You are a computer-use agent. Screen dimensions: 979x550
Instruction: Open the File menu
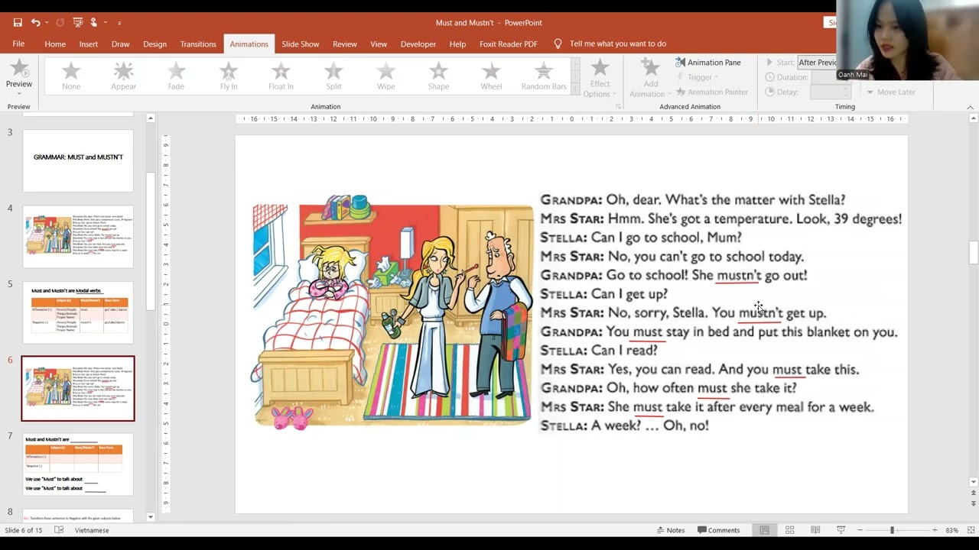click(x=18, y=44)
